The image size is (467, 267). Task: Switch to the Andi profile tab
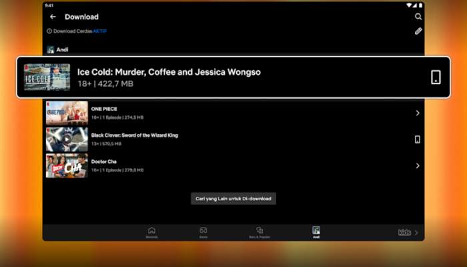(x=316, y=232)
